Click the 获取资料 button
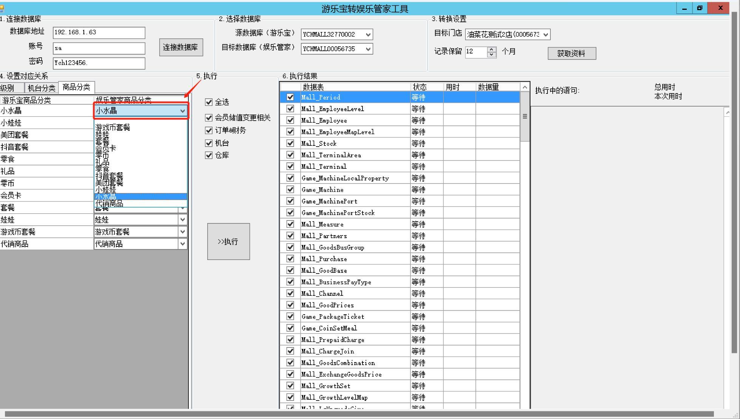Image resolution: width=740 pixels, height=419 pixels. tap(572, 54)
